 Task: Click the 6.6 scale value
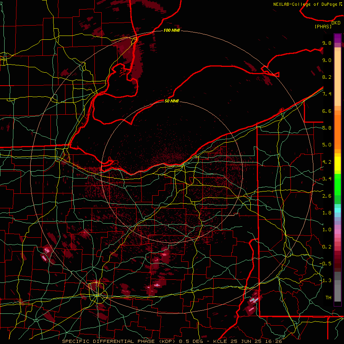327,111
